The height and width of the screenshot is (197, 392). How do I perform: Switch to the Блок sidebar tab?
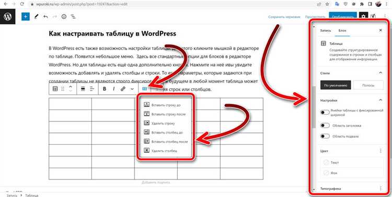342,30
